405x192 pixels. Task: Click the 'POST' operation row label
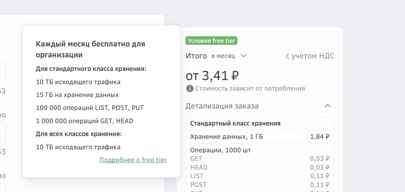(x=198, y=185)
